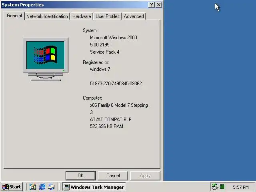Click the Cancel button

(x=113, y=176)
